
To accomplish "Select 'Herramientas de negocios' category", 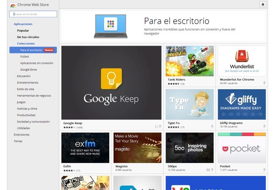I will [x=34, y=95].
